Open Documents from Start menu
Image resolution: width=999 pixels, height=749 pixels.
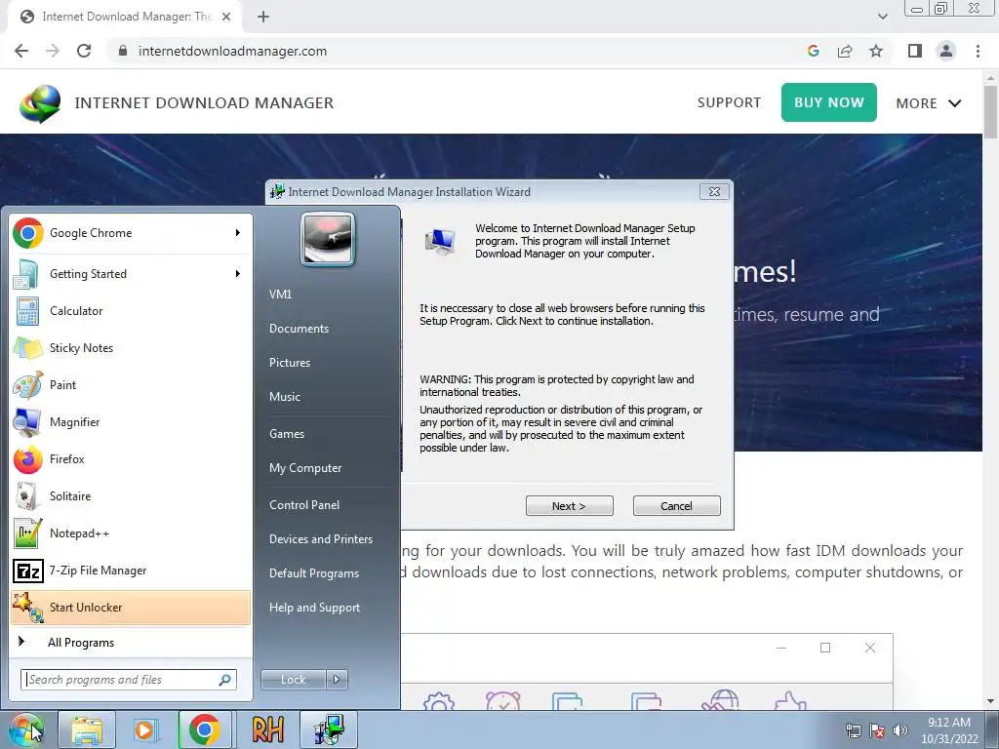pyautogui.click(x=299, y=329)
